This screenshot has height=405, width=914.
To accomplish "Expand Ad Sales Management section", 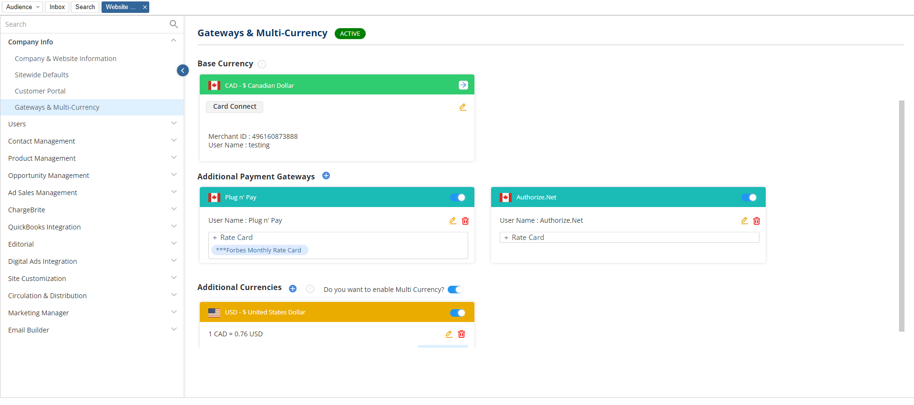I will point(174,192).
